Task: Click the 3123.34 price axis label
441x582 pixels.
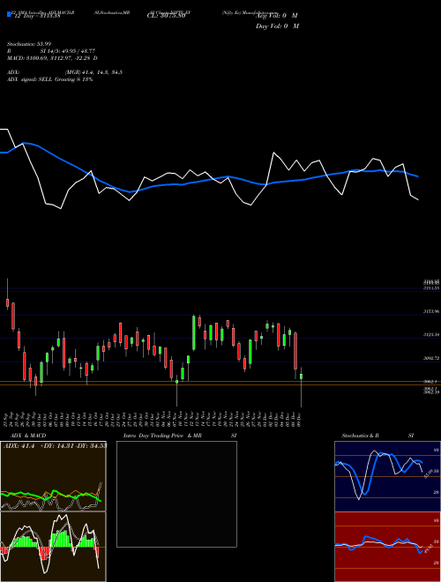Action: click(431, 335)
